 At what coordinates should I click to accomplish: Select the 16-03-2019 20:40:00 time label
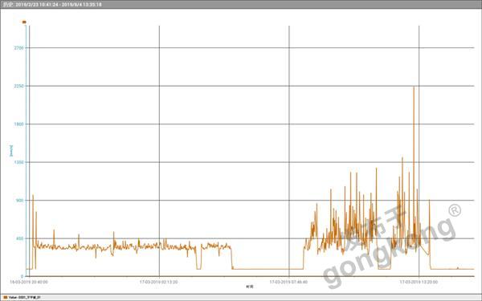pyautogui.click(x=29, y=282)
